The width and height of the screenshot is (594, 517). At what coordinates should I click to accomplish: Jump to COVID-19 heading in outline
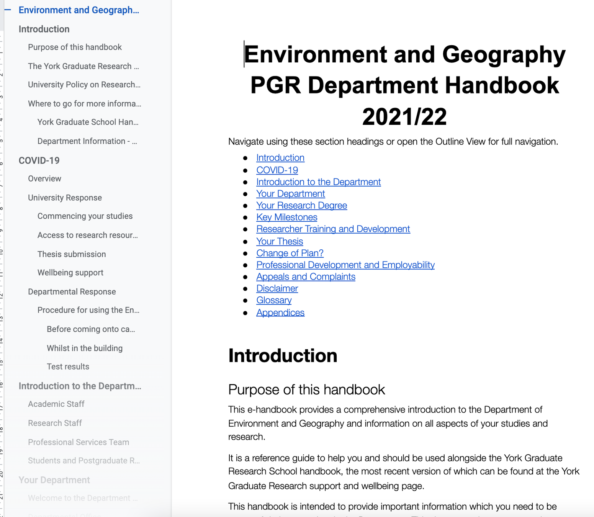tap(39, 160)
